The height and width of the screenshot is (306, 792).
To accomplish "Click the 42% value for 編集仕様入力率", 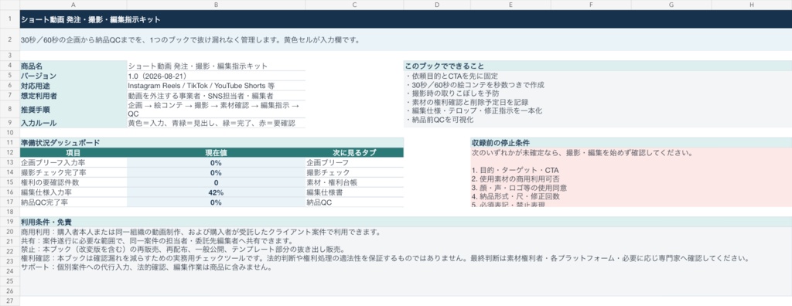I will coord(217,192).
